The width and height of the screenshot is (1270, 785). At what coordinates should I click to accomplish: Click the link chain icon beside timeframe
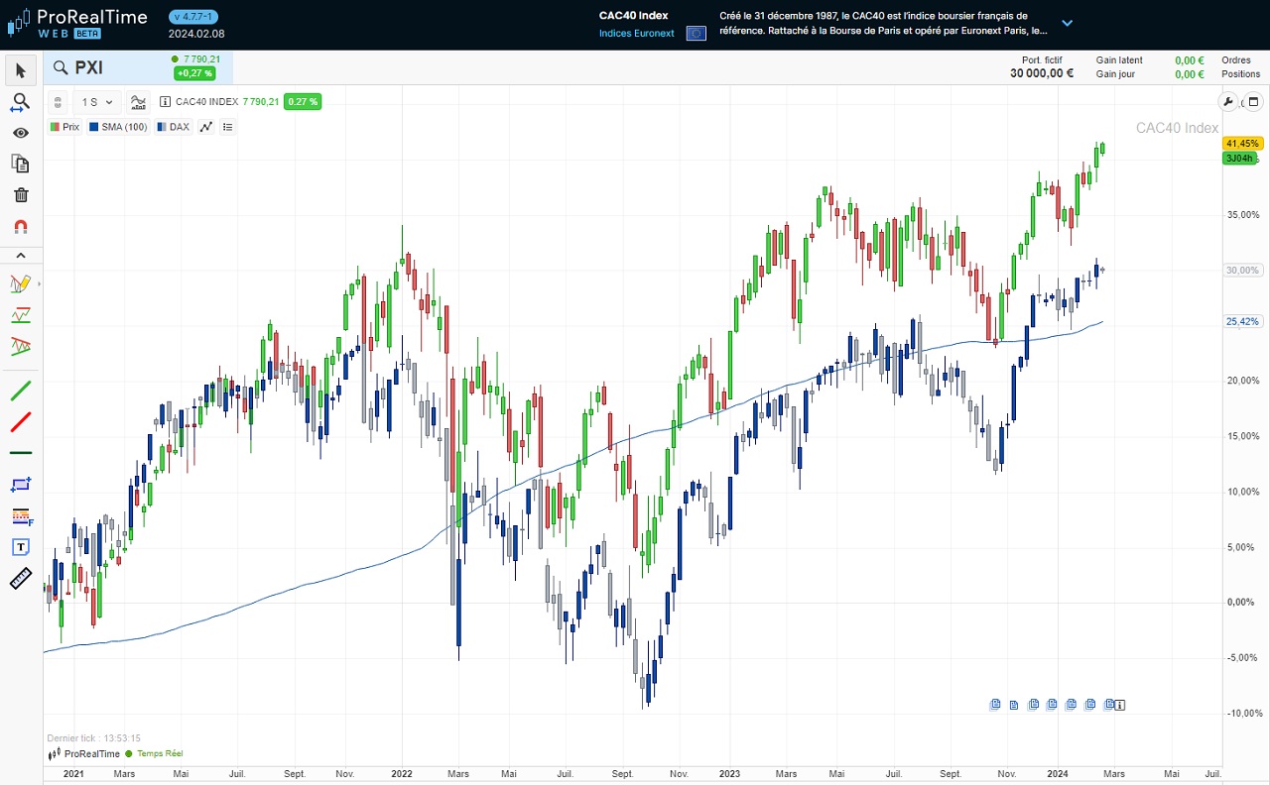coord(58,101)
